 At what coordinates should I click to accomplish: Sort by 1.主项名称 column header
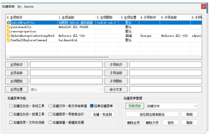(x=76, y=17)
